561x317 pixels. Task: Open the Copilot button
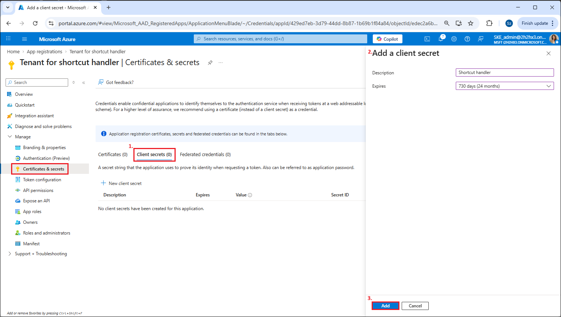point(387,39)
